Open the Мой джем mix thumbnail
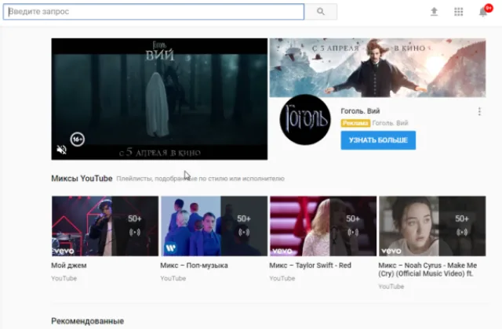This screenshot has width=502, height=329. tap(105, 226)
